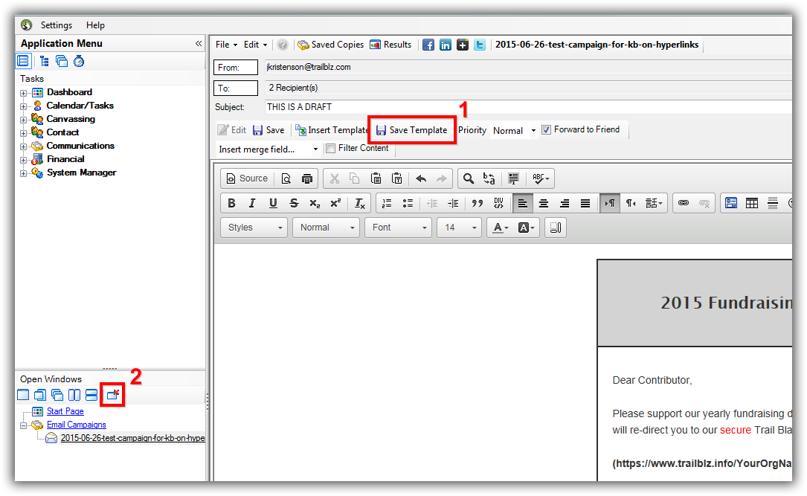This screenshot has height=496, width=807.
Task: Open the Priority Normal dropdown
Action: click(514, 130)
